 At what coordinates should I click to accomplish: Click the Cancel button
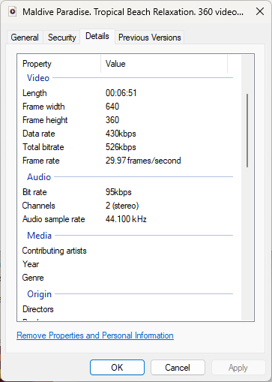point(178,367)
